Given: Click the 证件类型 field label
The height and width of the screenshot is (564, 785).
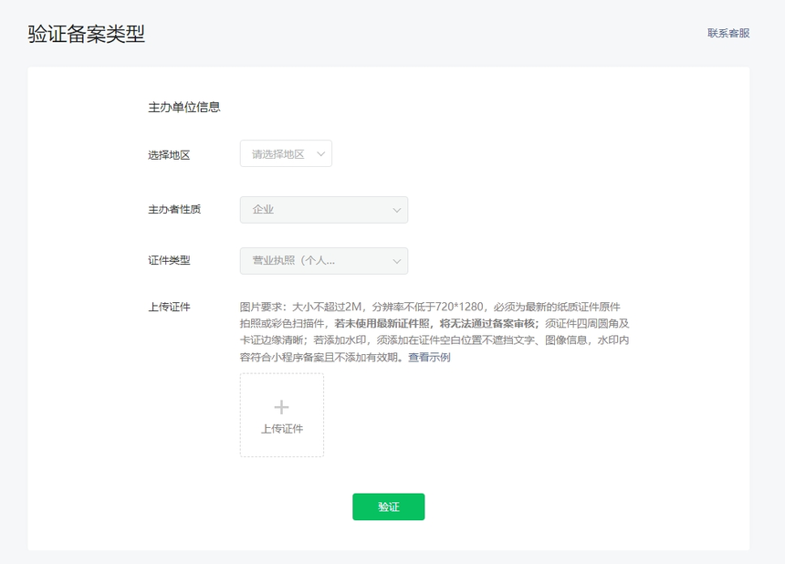Looking at the screenshot, I should [169, 261].
